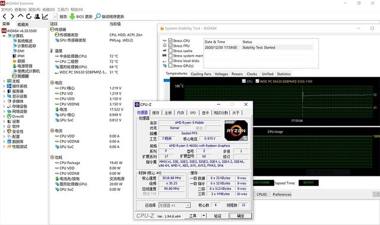The width and height of the screenshot is (380, 225).
Task: Select the 系统概述 tree item
Action: point(23,41)
